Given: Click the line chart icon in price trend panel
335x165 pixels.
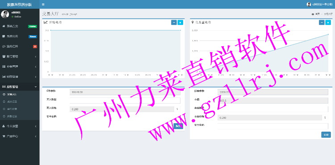Looking at the screenshot, I should point(46,22).
